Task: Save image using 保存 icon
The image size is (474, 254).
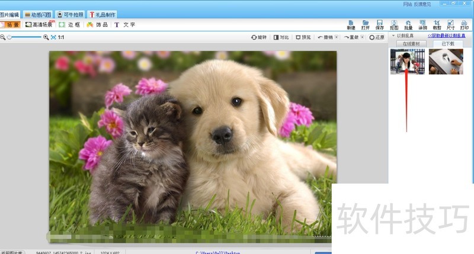Action: click(380, 25)
